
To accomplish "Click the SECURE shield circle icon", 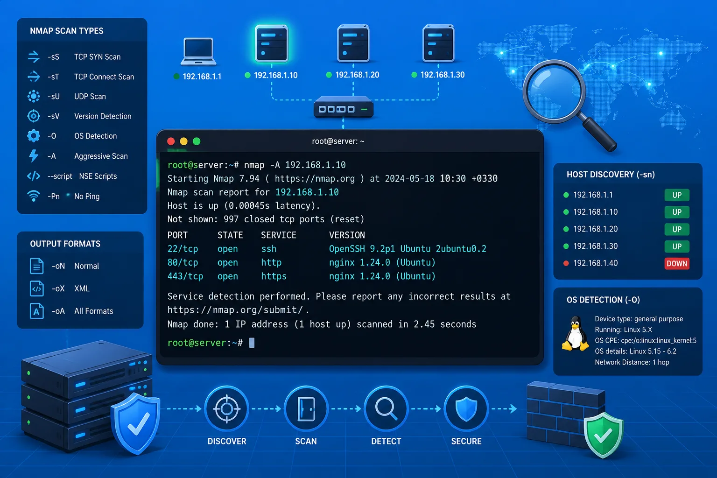I will 466,409.
